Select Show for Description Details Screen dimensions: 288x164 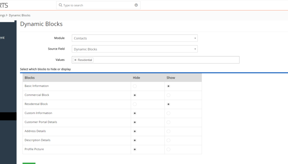click(x=168, y=140)
